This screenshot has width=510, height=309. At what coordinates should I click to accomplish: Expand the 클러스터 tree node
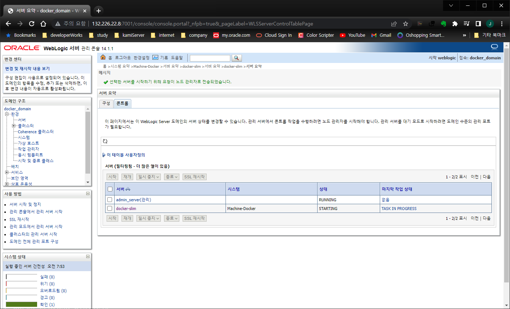(x=13, y=126)
